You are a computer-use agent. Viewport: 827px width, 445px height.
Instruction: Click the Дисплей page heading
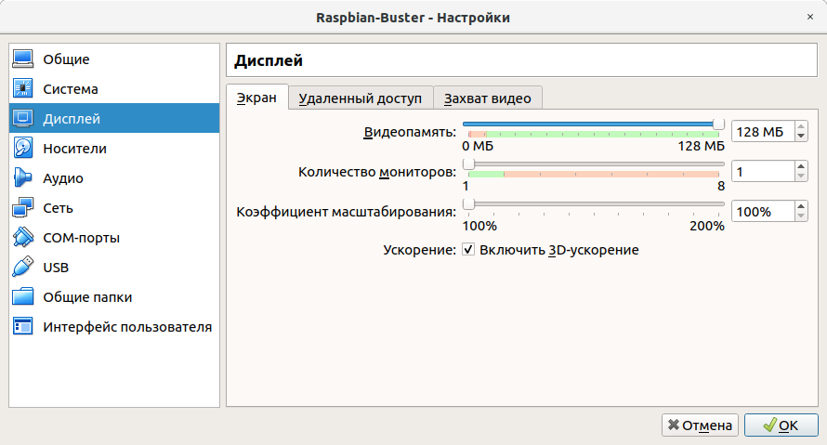[x=269, y=60]
